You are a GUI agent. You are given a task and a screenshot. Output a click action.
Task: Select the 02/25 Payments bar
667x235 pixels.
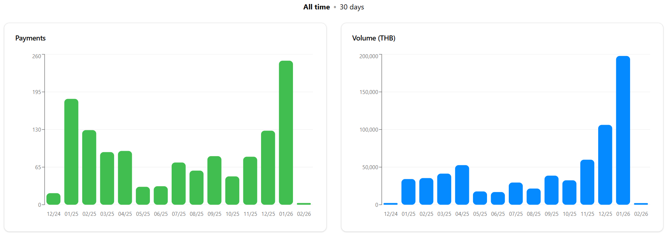89,167
